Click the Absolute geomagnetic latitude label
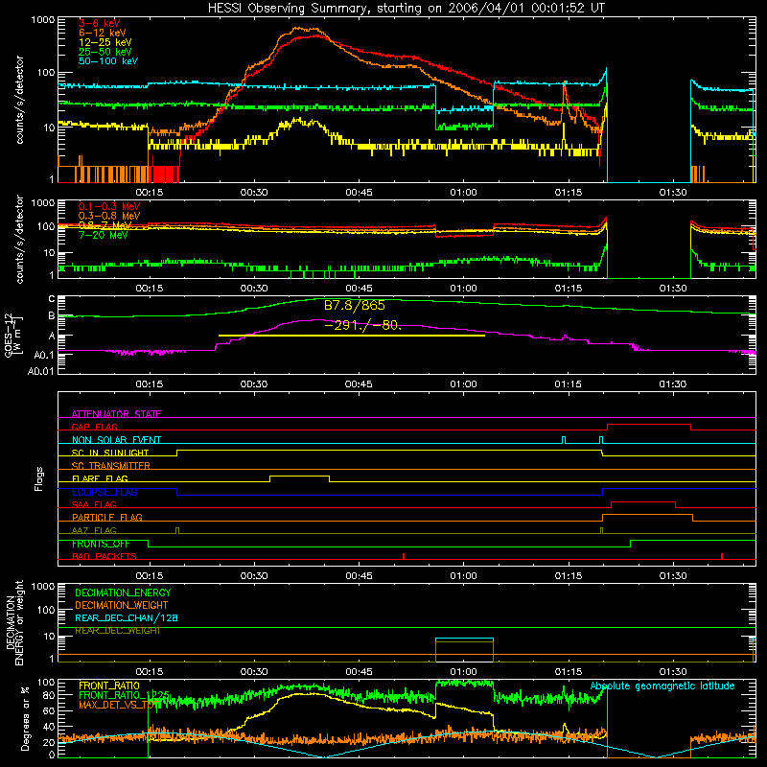Screen dimensions: 767x767 pos(662,686)
